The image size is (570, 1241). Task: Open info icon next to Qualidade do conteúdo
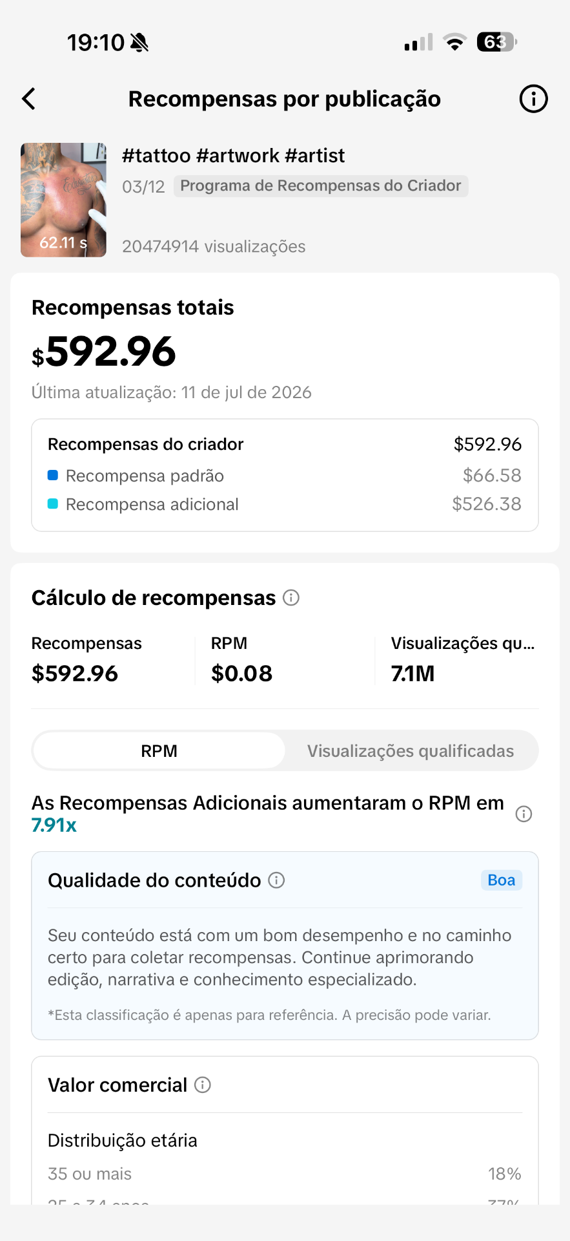click(276, 880)
